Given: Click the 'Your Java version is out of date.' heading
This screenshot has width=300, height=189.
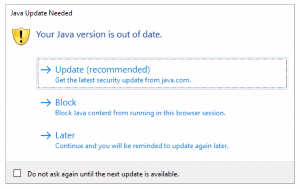Looking at the screenshot, I should click(x=99, y=35).
